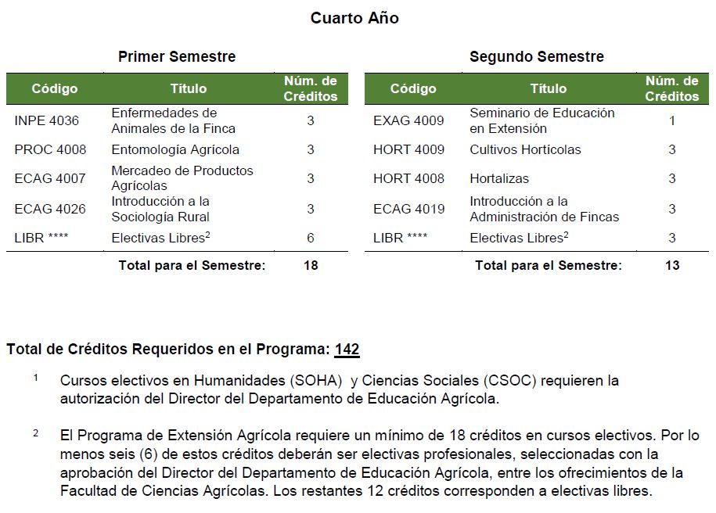Select course code ECAG 4019
Image resolution: width=716 pixels, height=513 pixels.
408,209
